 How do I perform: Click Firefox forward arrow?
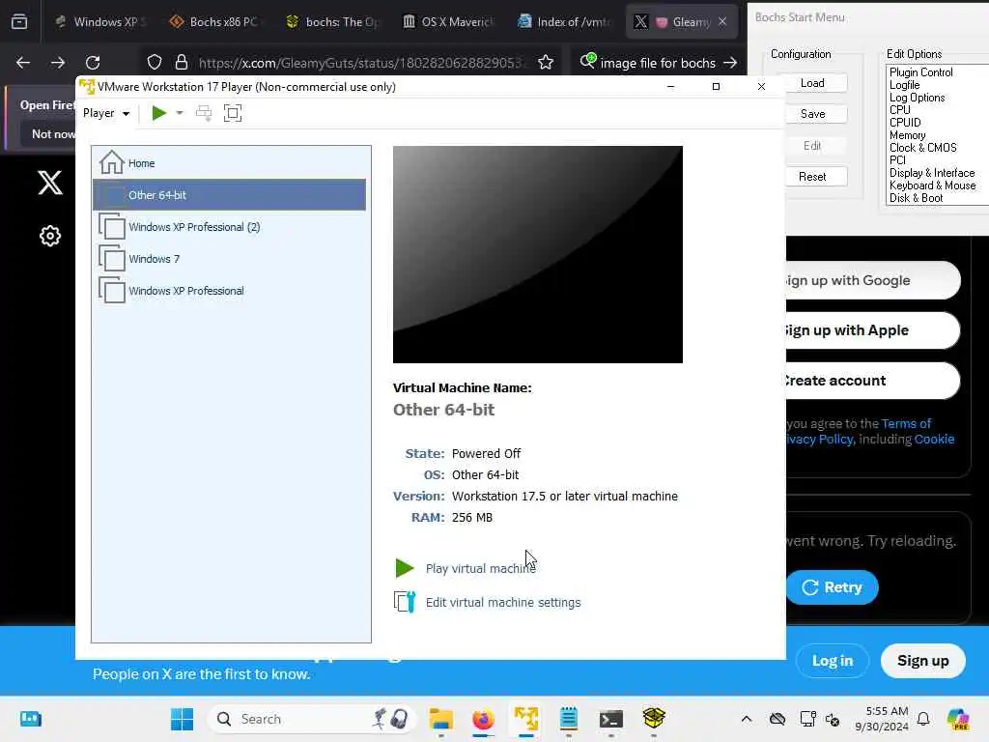click(x=58, y=63)
